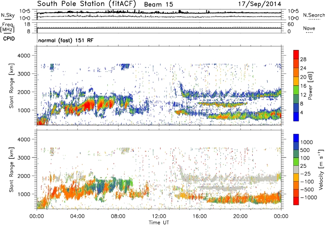Click the 'Slant Range [km]' label of power panel

tap(11, 86)
